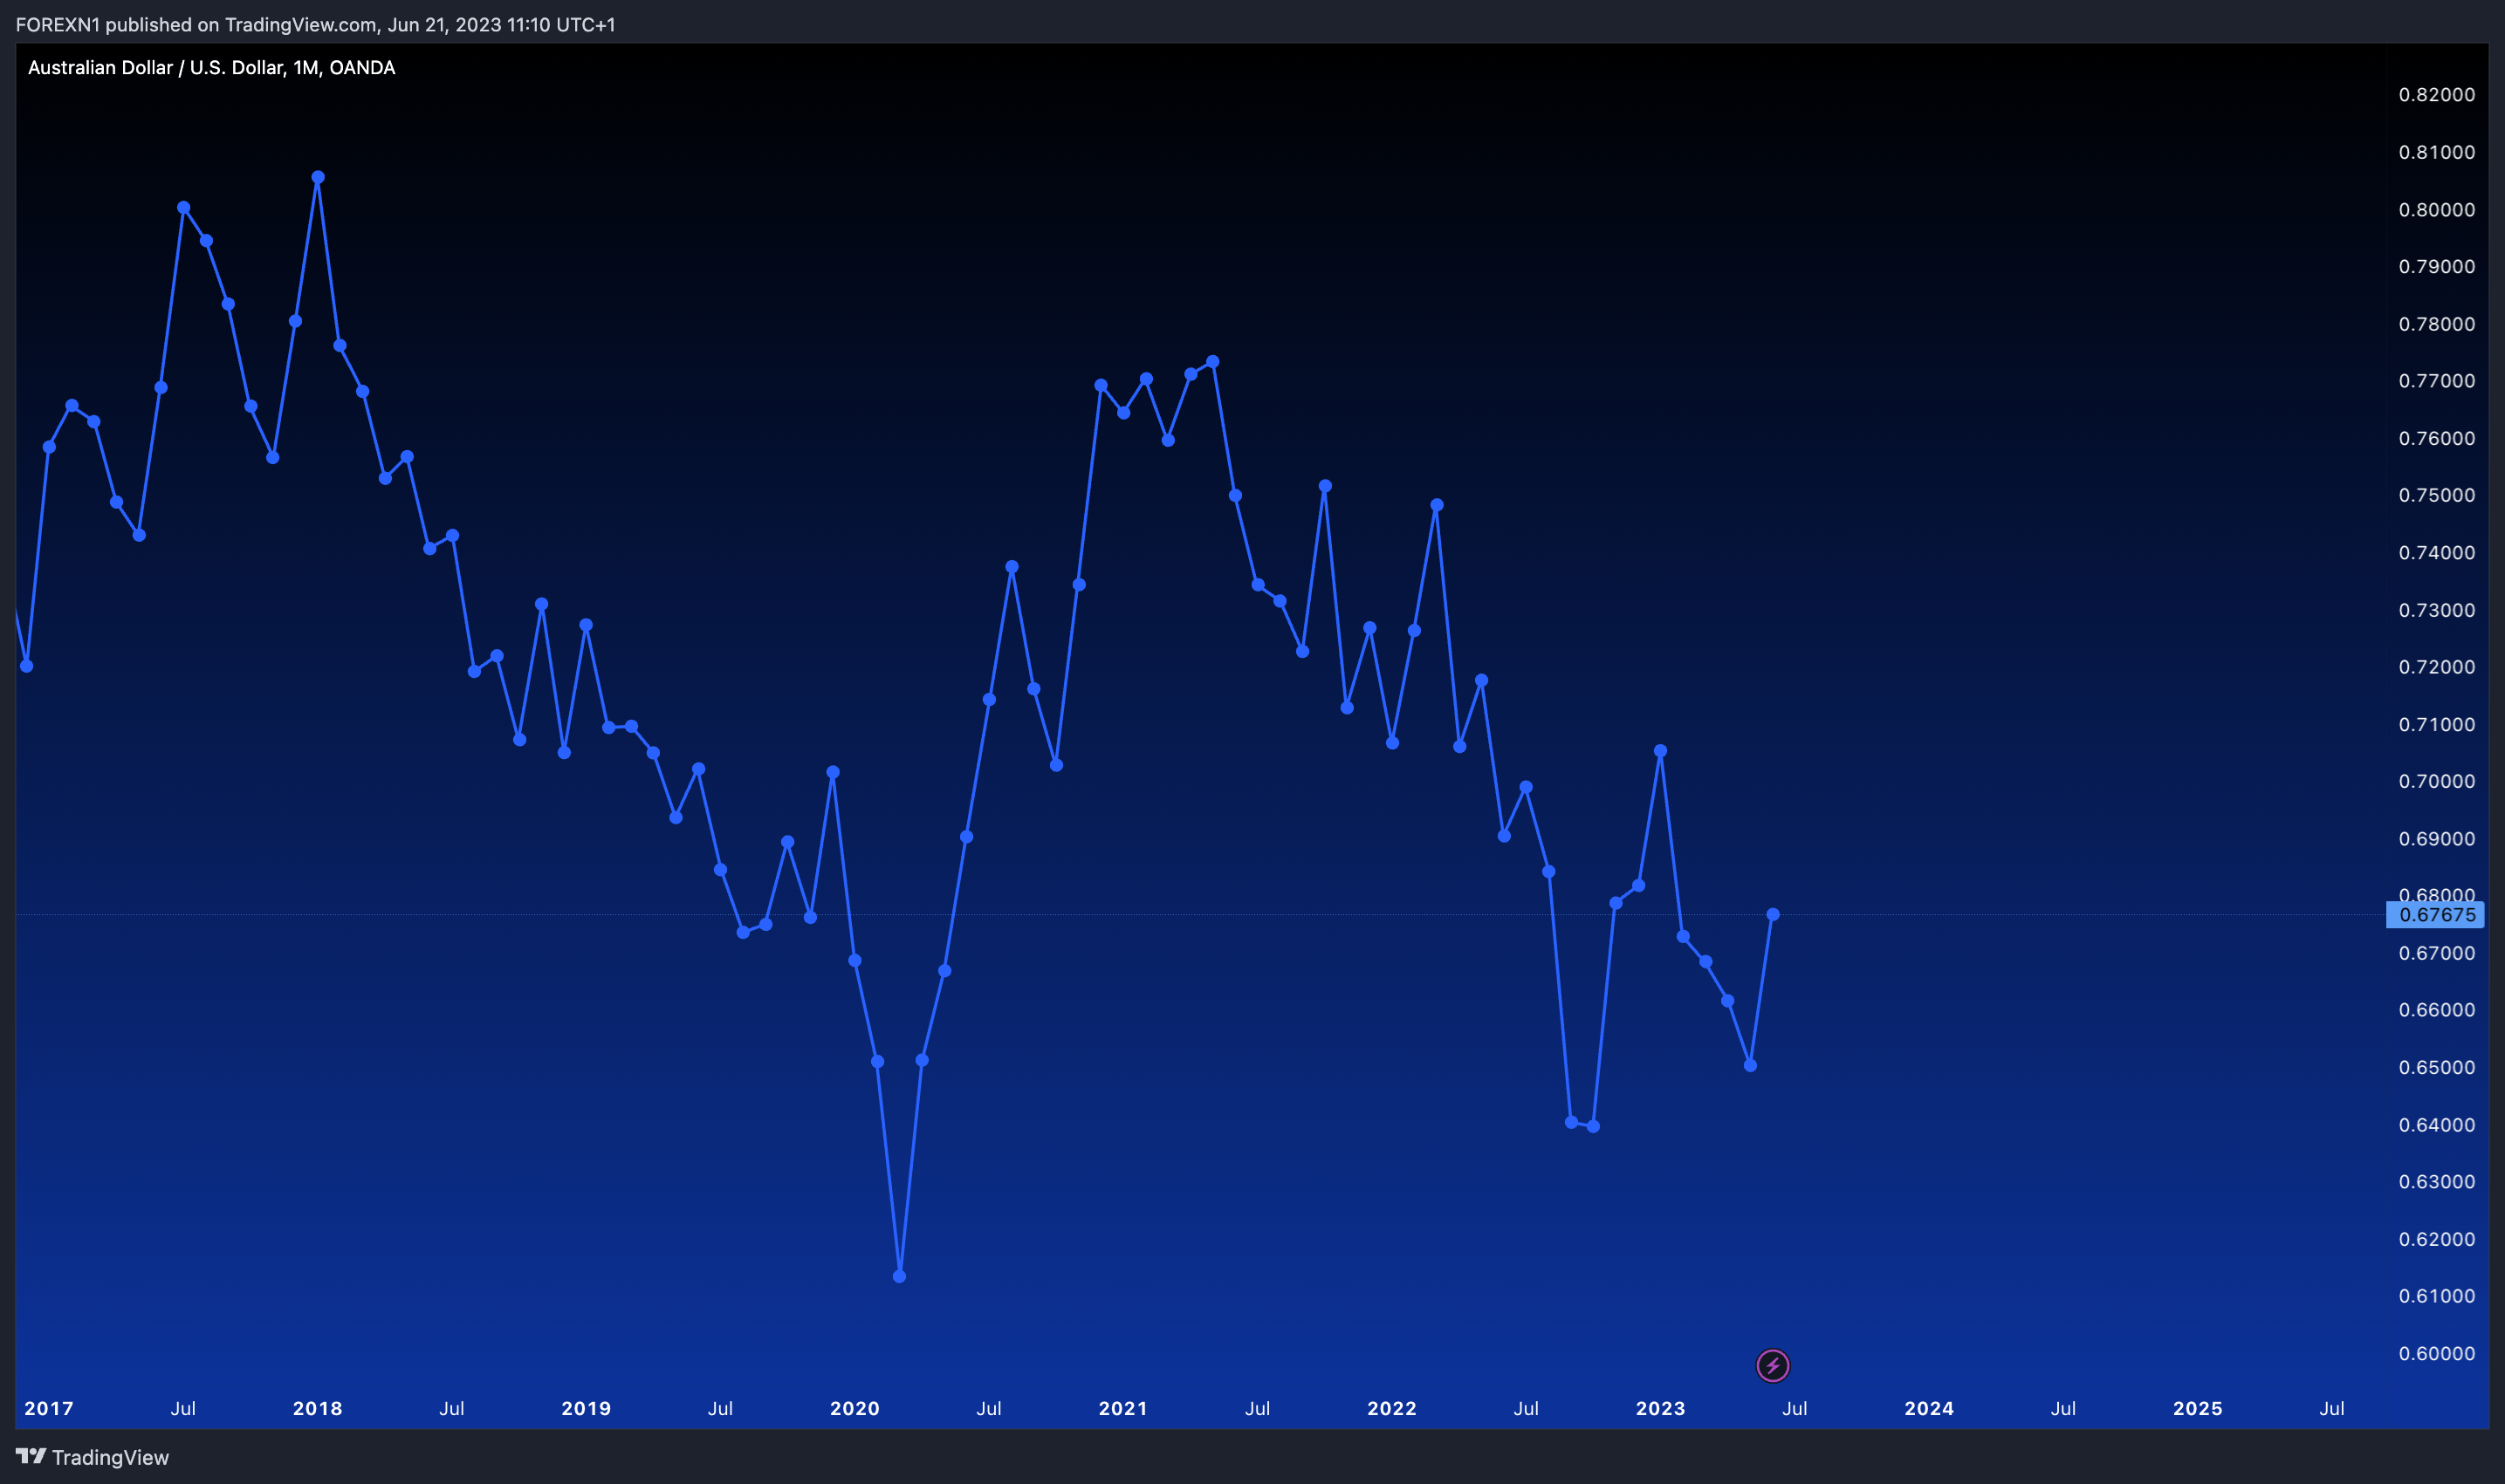Click the 0.64000 price axis label
Screen dimensions: 2505x1484
click(2437, 1124)
